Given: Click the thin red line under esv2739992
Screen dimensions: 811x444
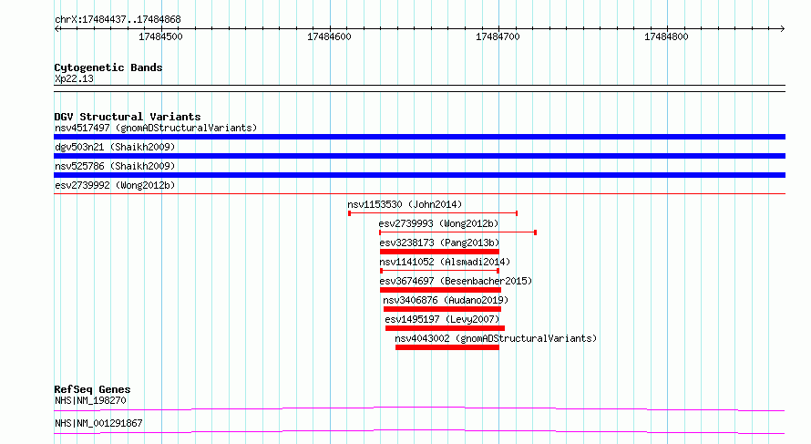Looking at the screenshot, I should tap(419, 194).
